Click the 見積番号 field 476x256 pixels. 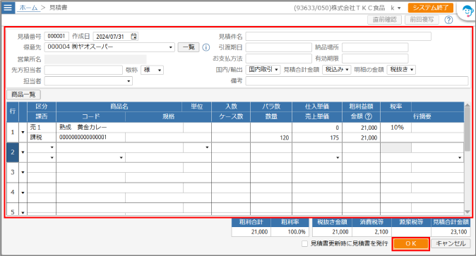pyautogui.click(x=56, y=37)
